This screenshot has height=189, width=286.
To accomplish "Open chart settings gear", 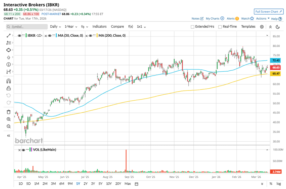I will tap(262, 27).
